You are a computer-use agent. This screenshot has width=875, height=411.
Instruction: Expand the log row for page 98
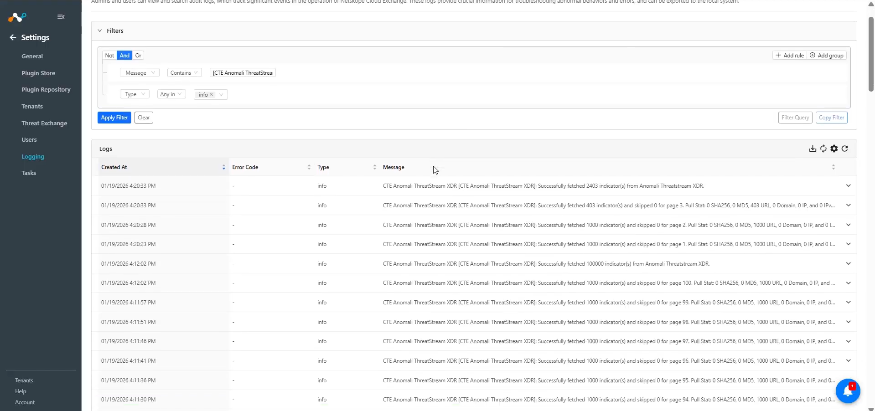point(848,322)
